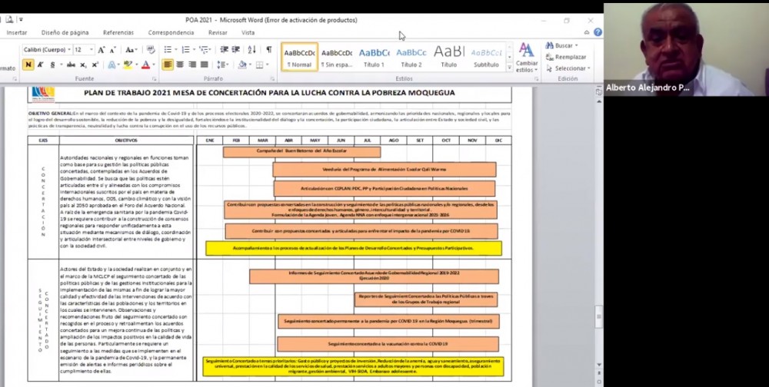Click the Reemplazar button

click(570, 57)
